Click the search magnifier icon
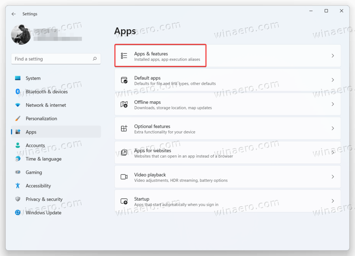 pos(95,59)
